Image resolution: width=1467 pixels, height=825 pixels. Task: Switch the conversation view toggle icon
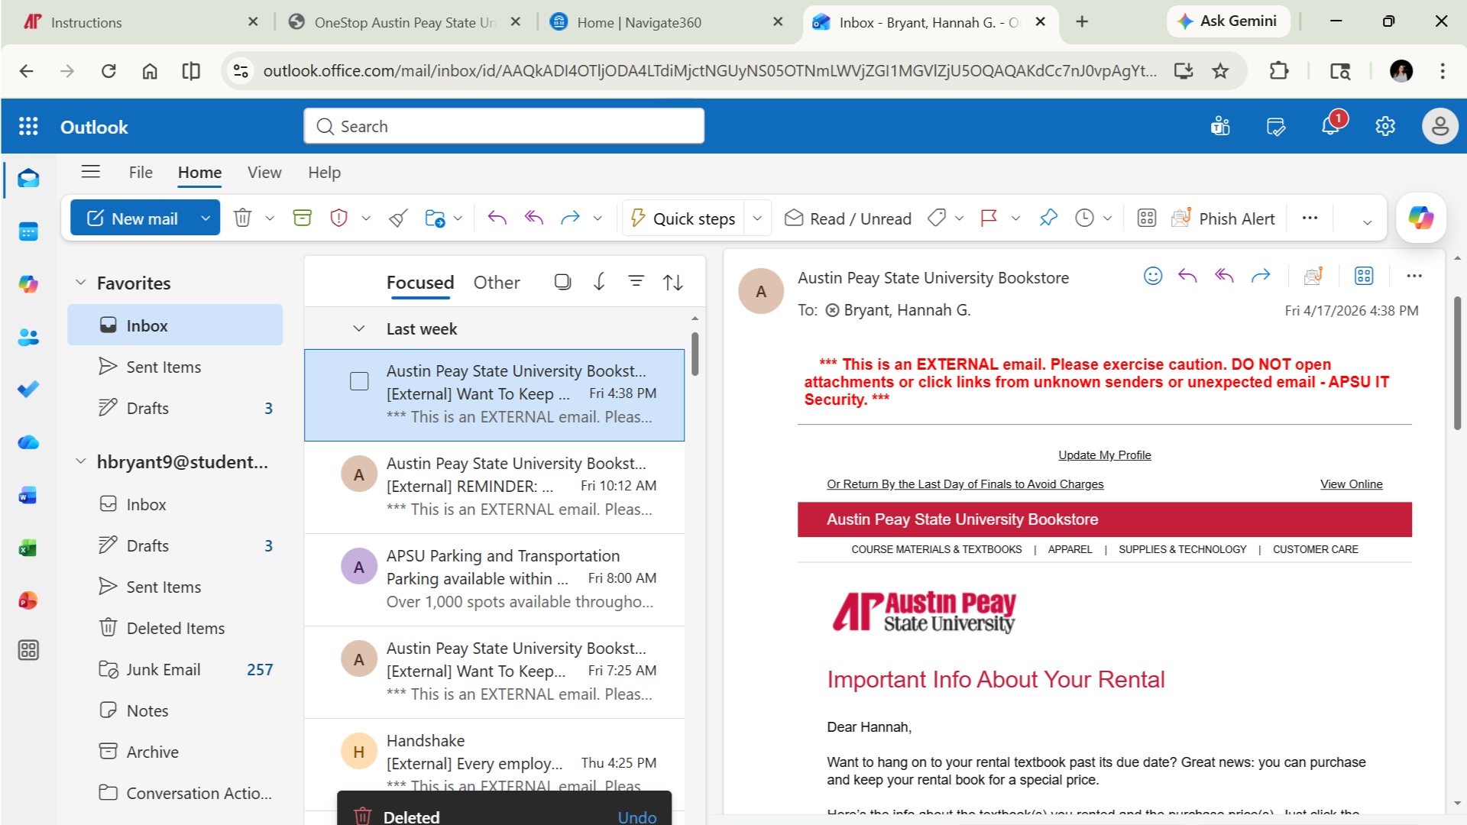[562, 281]
